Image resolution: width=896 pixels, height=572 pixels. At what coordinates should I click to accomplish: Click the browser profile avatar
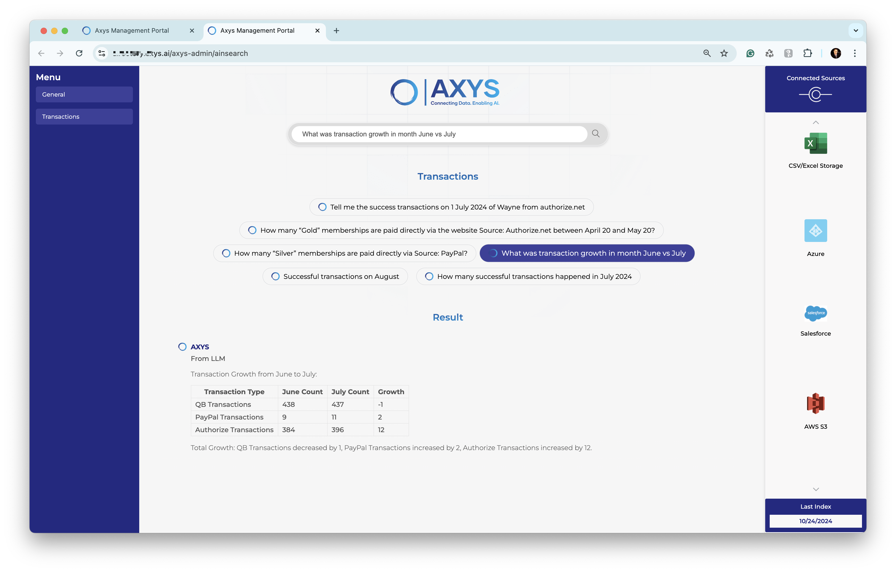point(836,53)
